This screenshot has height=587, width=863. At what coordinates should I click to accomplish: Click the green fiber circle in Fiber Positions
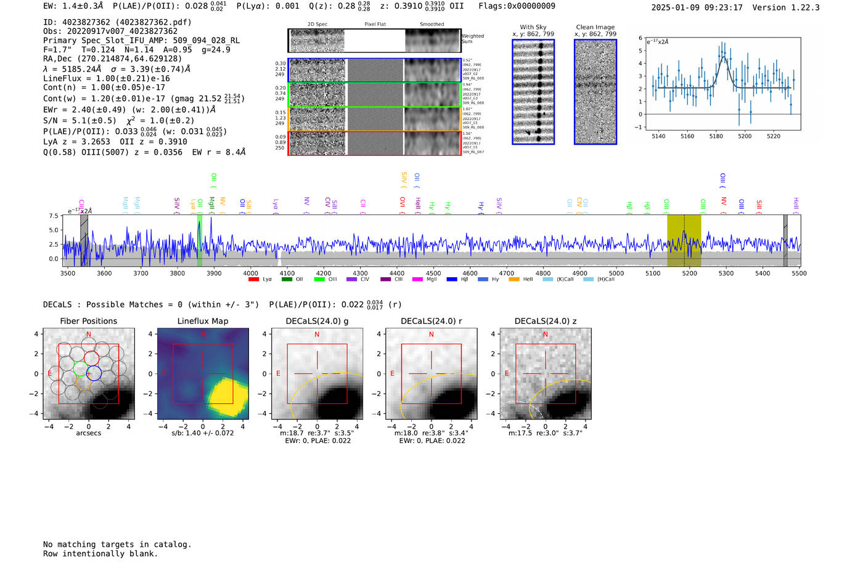click(80, 369)
